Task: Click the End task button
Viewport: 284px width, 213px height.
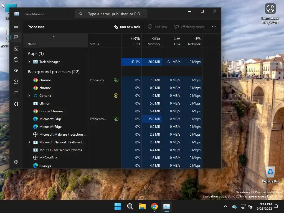Action: [158, 27]
